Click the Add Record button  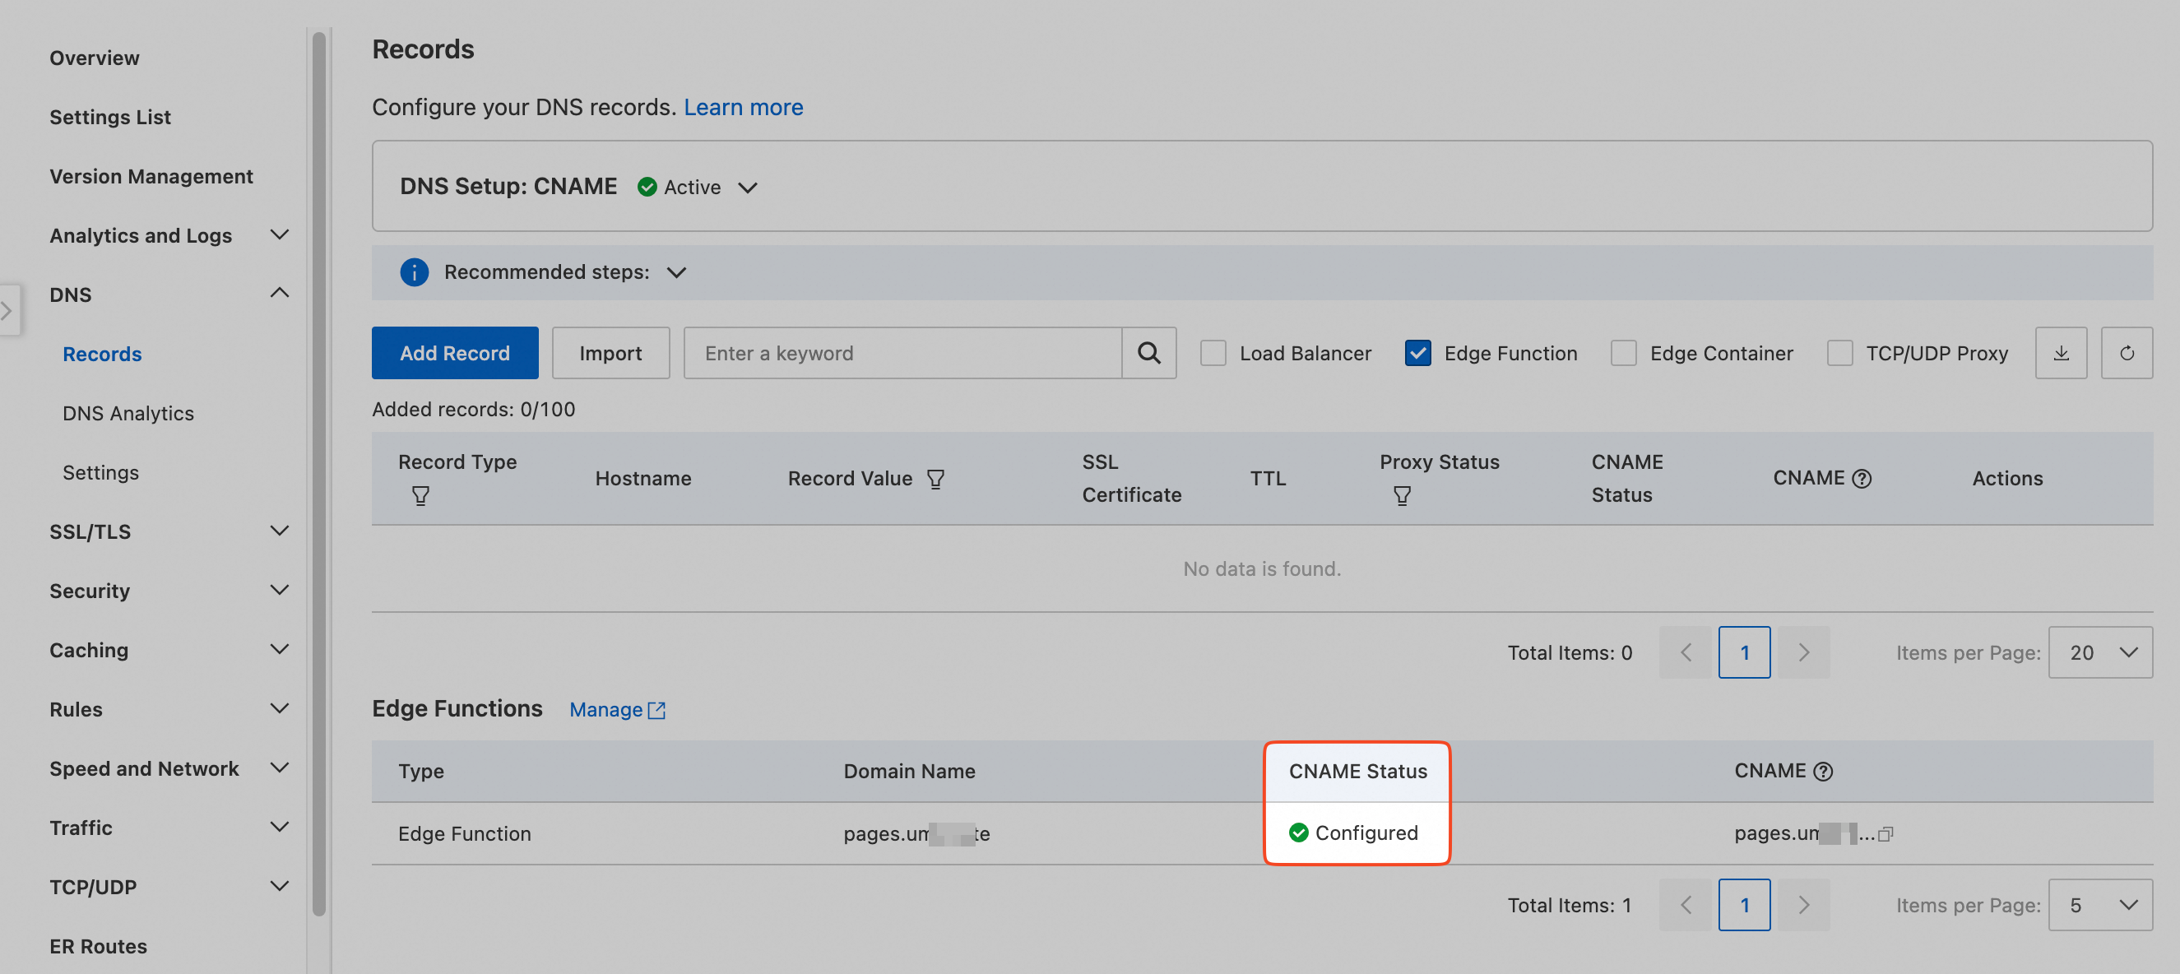(x=454, y=353)
